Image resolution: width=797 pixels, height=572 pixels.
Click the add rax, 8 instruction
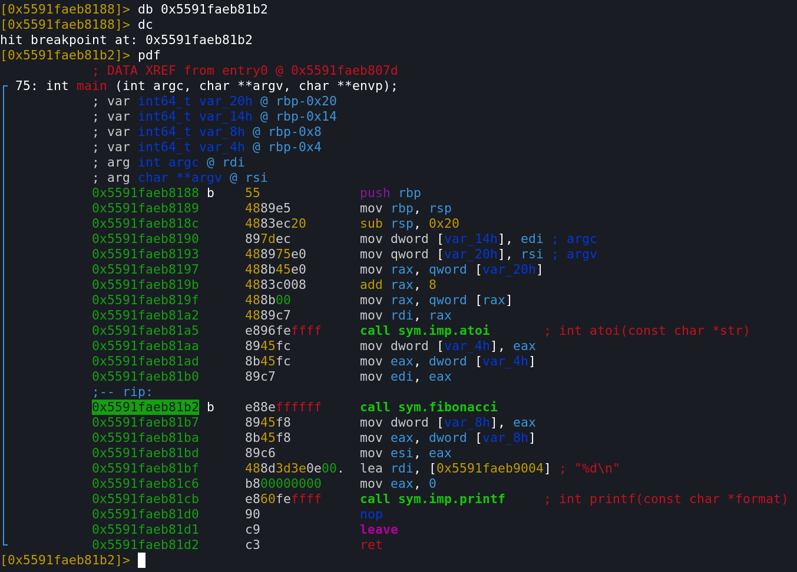[398, 285]
